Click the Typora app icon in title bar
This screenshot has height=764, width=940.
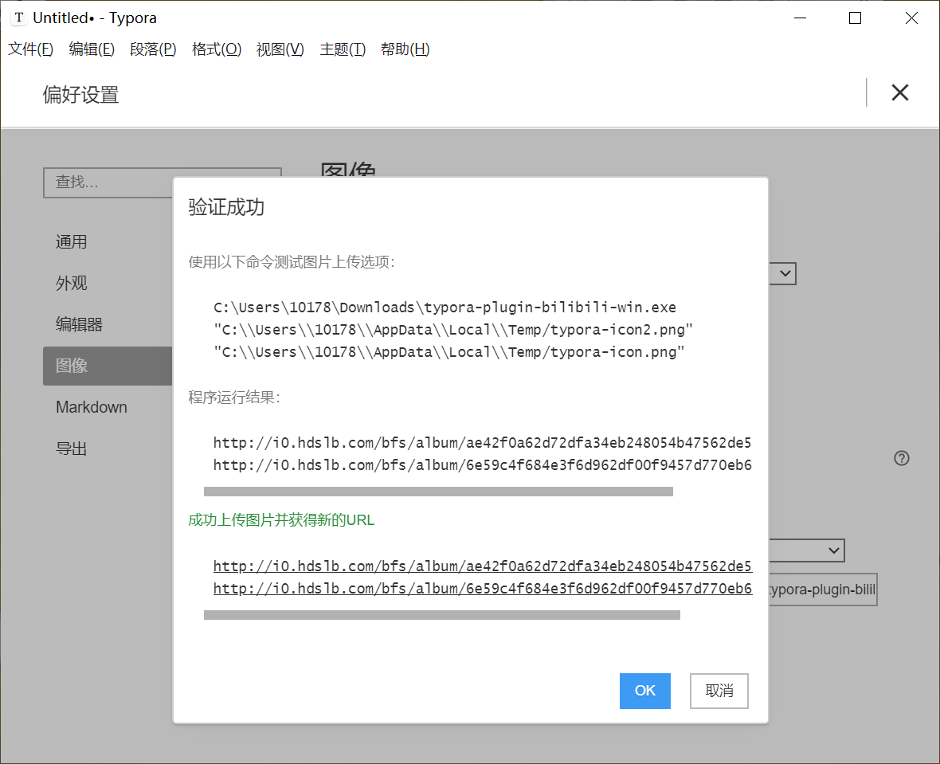(x=19, y=18)
